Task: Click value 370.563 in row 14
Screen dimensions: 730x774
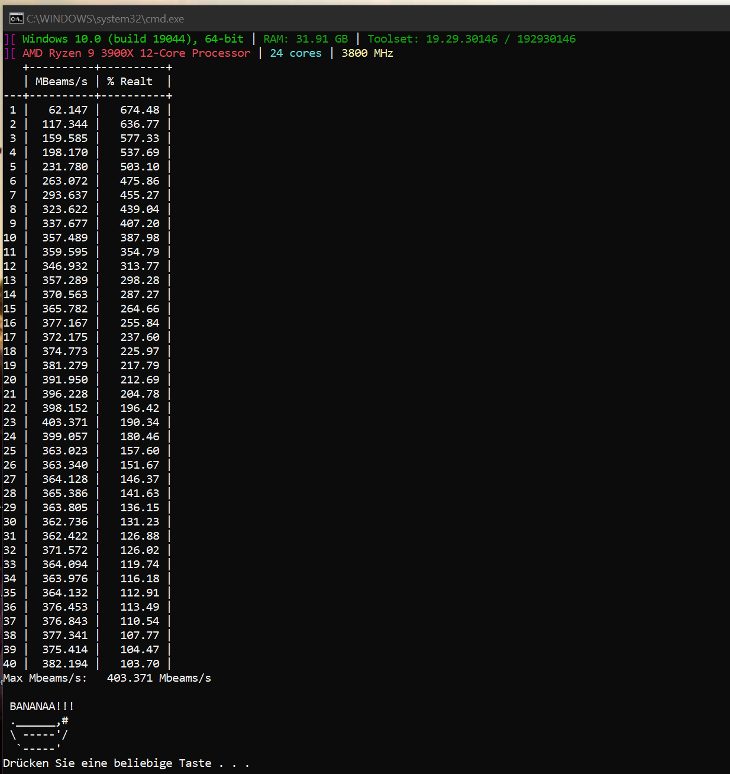Action: [x=65, y=295]
